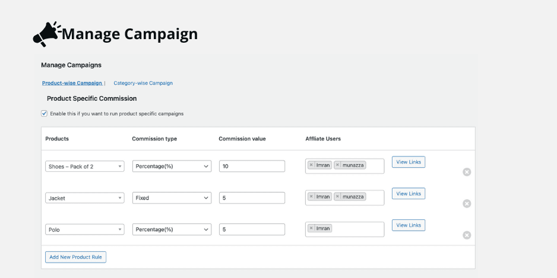557x278 pixels.
Task: Remove Imran tag from Shoes row
Action: 311,165
